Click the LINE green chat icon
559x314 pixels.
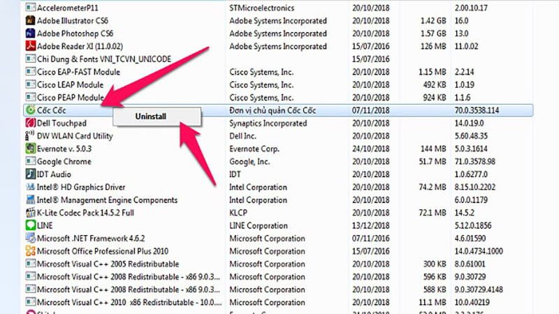30,225
